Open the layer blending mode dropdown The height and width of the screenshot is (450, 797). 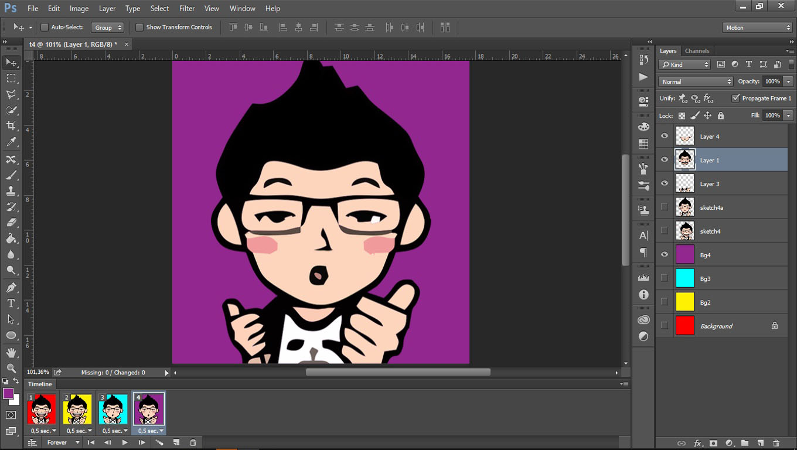coord(696,81)
